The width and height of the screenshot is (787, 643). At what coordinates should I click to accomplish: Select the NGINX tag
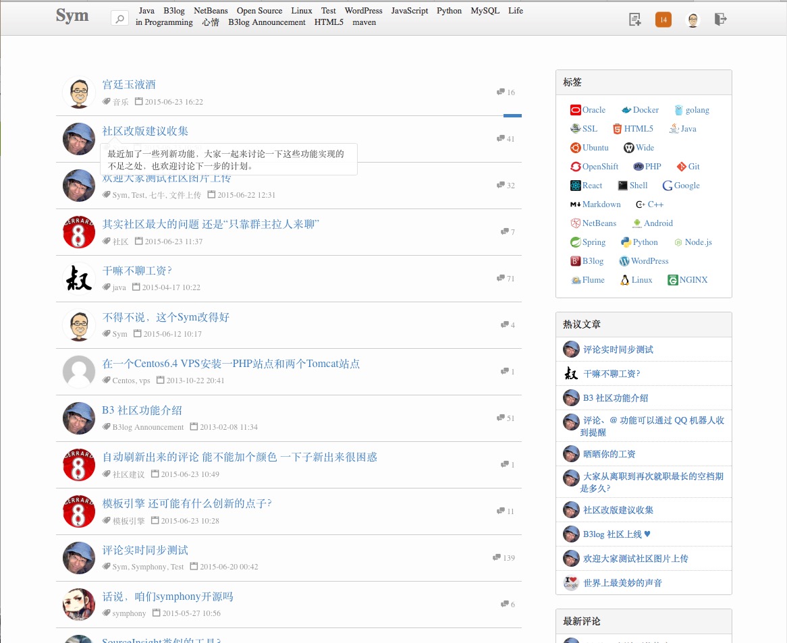687,280
